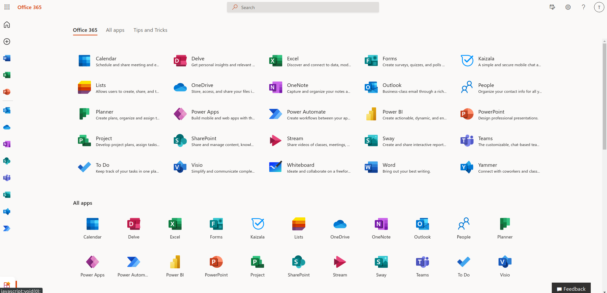Viewport: 607px width, 293px height.
Task: Click into the Search box
Action: click(303, 7)
